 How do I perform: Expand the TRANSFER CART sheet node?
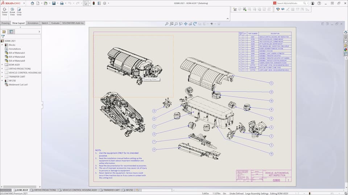tap(2, 77)
